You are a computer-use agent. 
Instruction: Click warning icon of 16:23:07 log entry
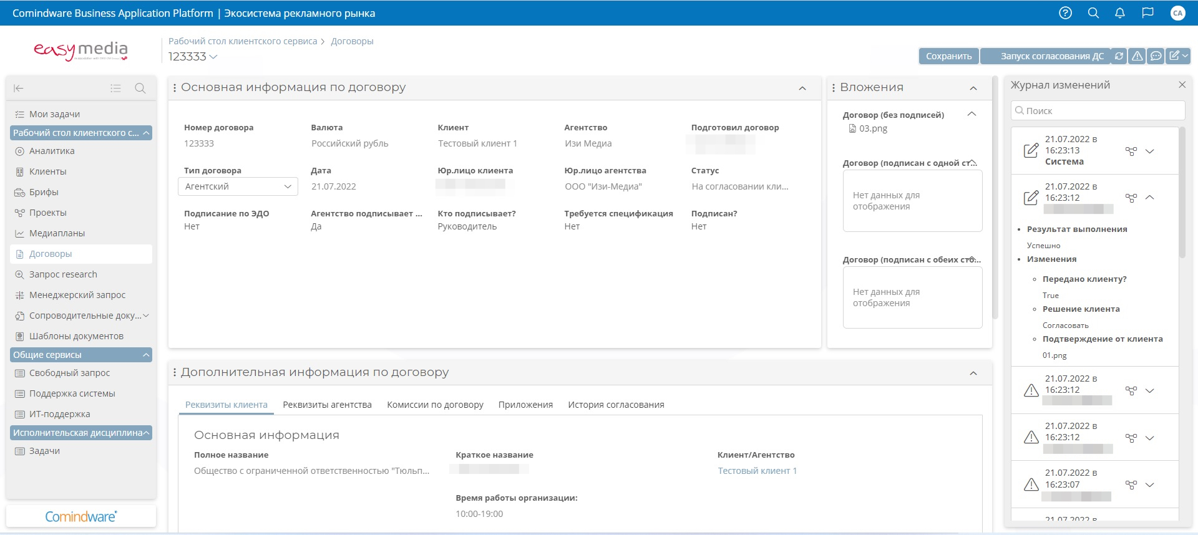[x=1031, y=484]
